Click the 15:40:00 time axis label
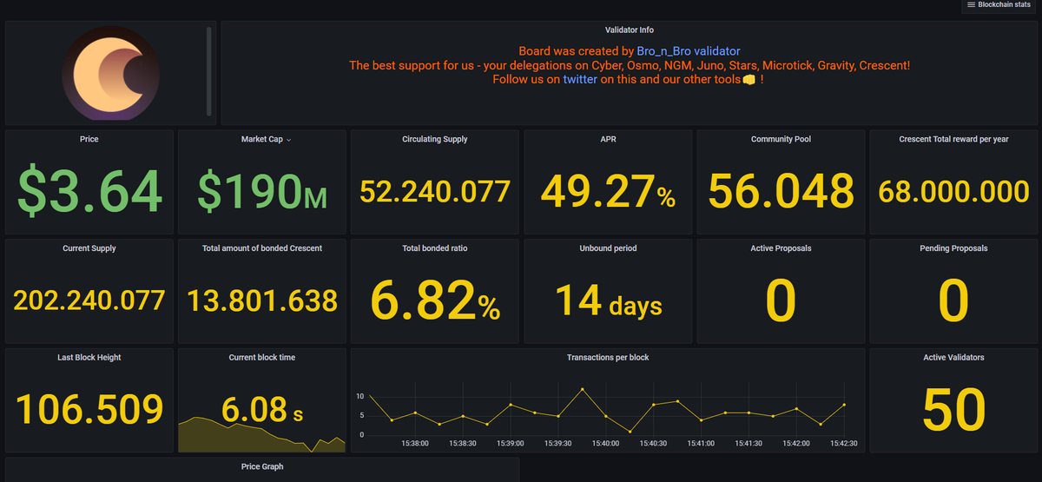The image size is (1042, 482). pos(604,443)
